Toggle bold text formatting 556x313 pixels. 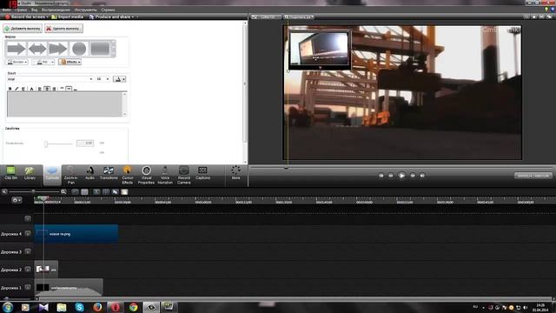10,89
